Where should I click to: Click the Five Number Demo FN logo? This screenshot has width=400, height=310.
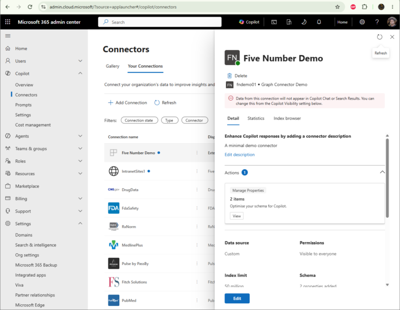232,58
